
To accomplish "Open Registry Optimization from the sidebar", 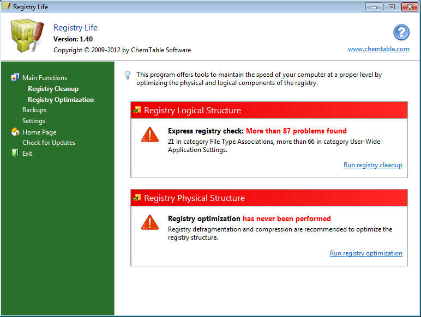I will tap(61, 100).
